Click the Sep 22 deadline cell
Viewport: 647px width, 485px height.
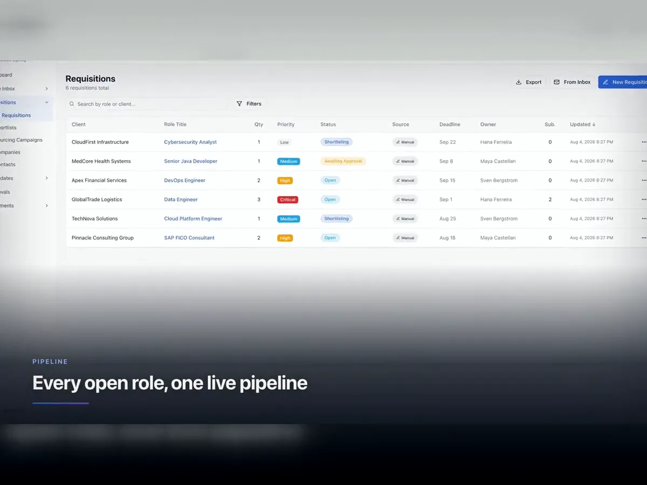point(448,142)
